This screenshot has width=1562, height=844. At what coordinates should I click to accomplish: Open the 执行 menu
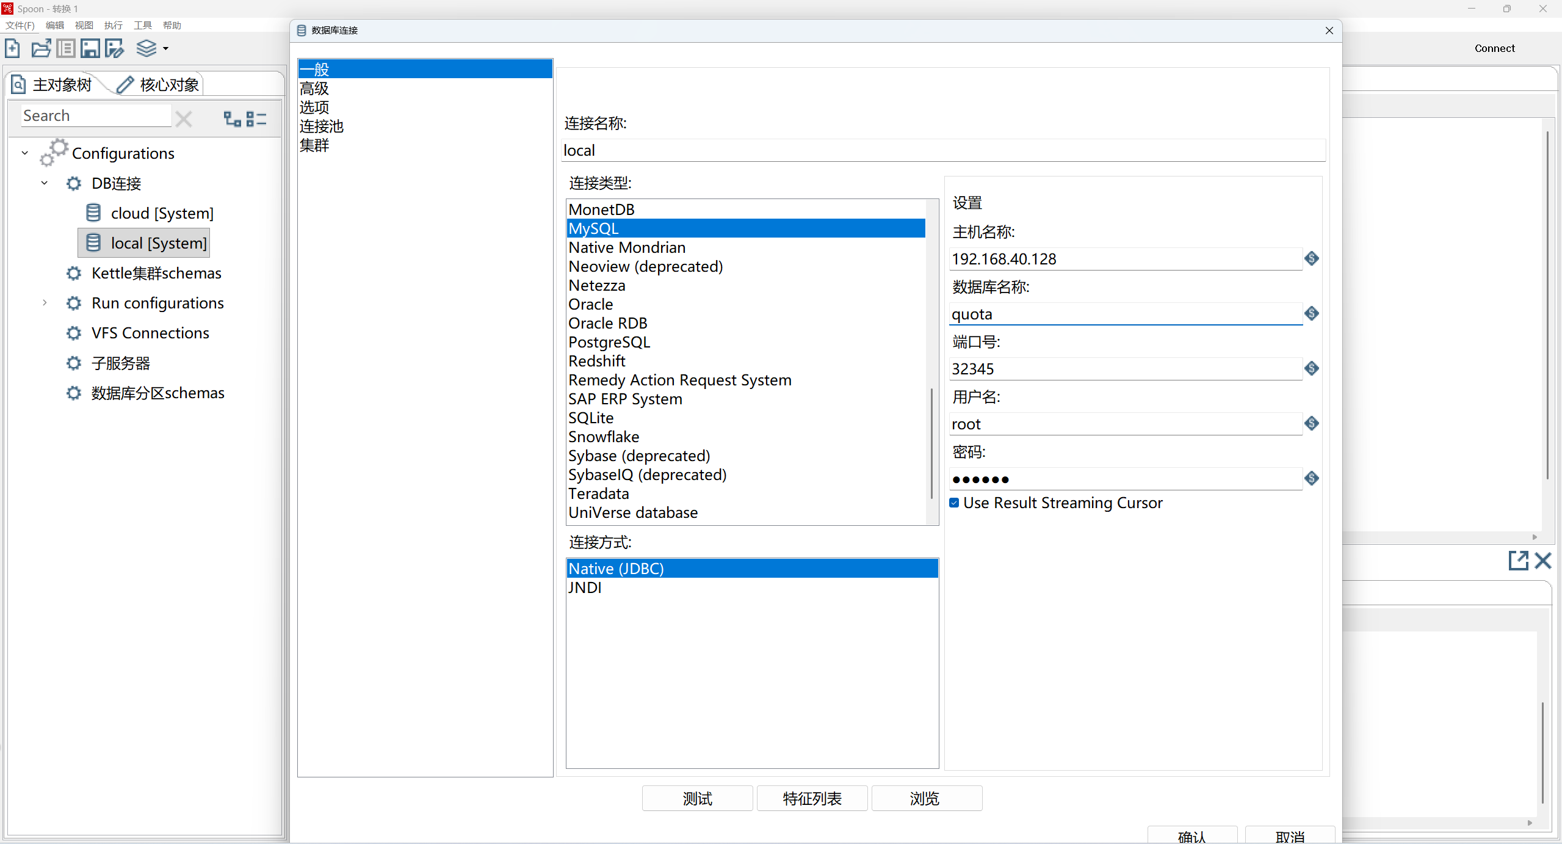(x=112, y=25)
